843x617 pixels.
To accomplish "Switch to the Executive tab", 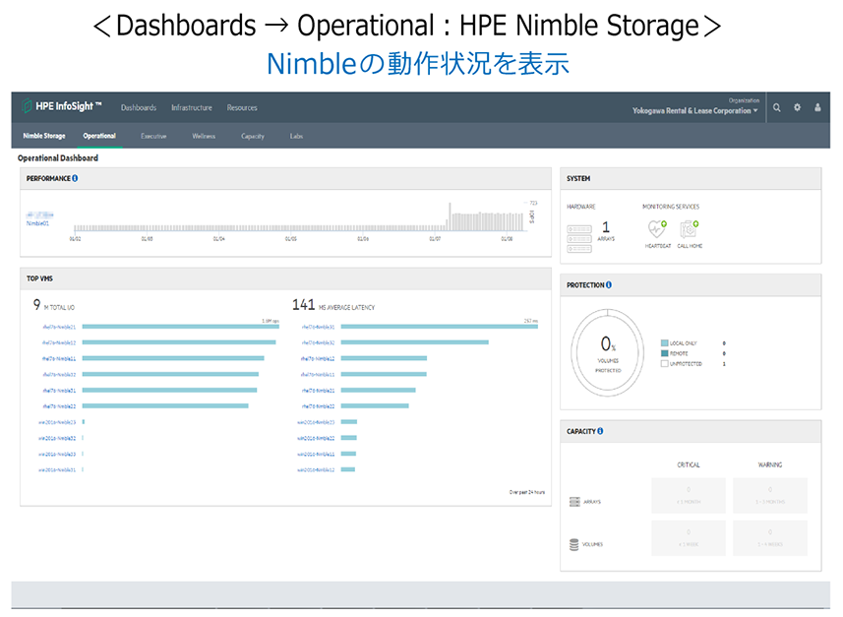I will (153, 136).
